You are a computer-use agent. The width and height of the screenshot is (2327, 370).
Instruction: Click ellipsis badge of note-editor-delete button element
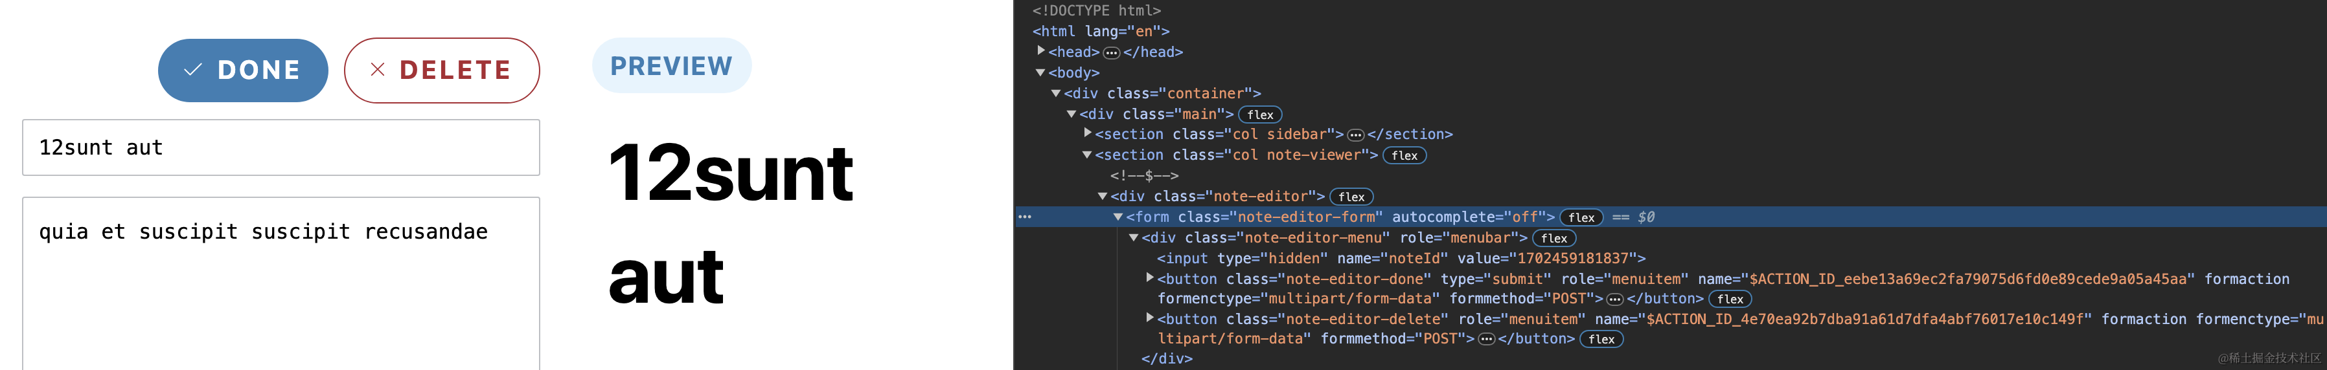click(1486, 340)
